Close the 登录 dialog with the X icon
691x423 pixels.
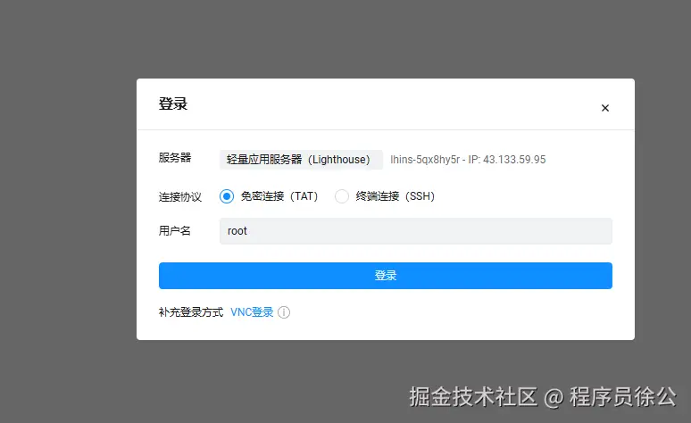tap(605, 108)
